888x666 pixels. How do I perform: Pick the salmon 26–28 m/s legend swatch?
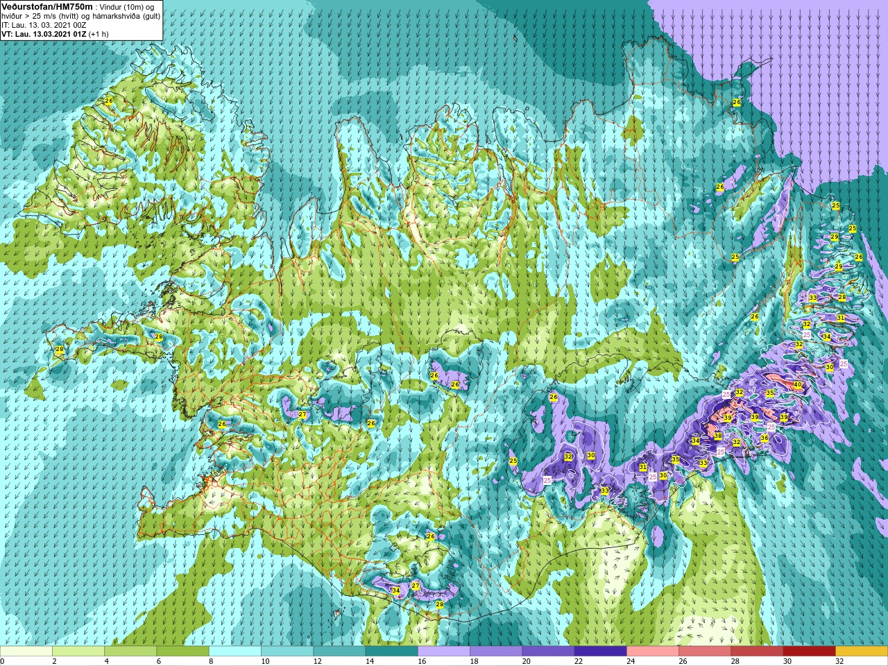(705, 651)
